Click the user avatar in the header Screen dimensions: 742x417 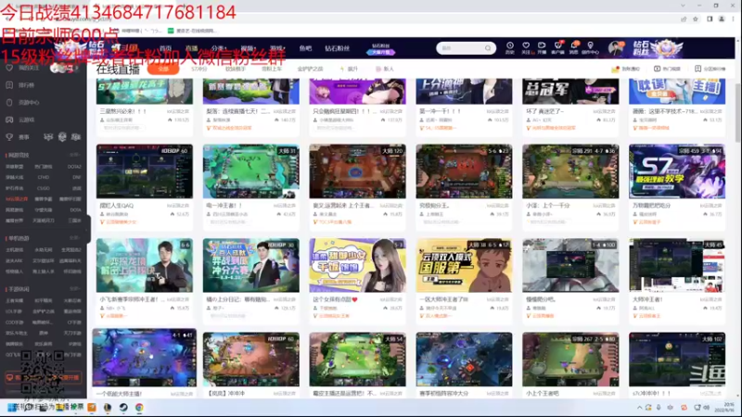616,48
